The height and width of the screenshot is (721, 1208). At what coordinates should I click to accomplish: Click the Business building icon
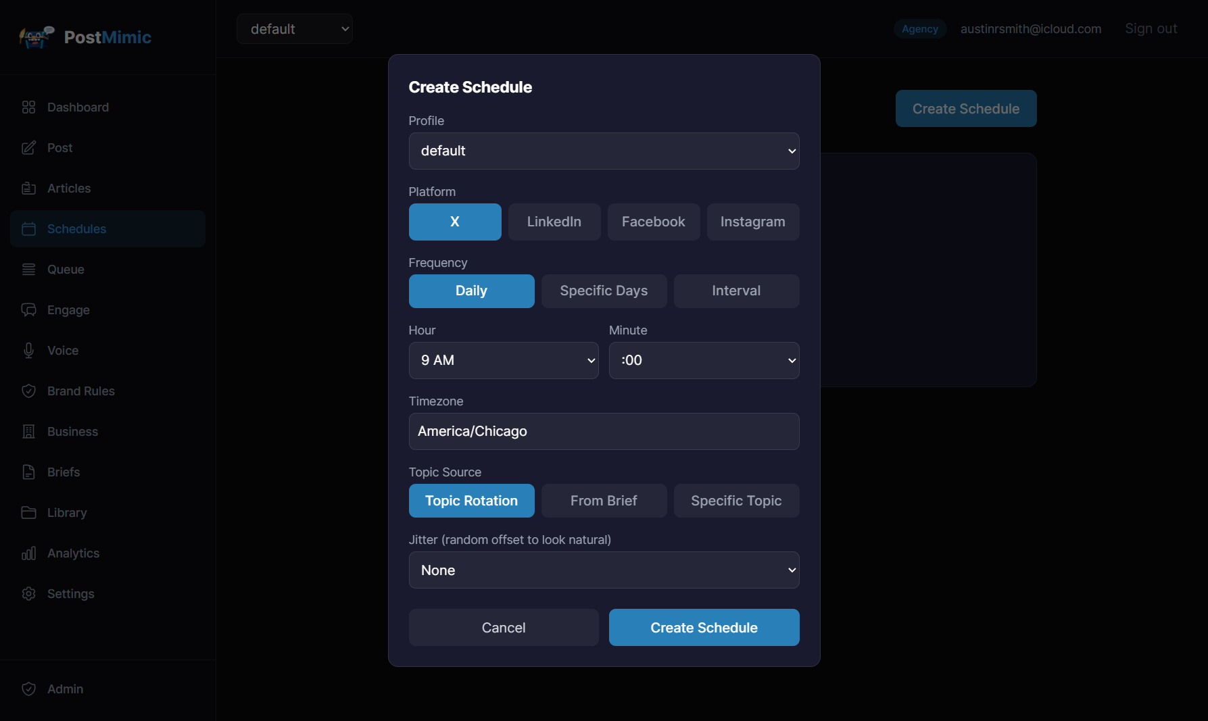pyautogui.click(x=28, y=432)
